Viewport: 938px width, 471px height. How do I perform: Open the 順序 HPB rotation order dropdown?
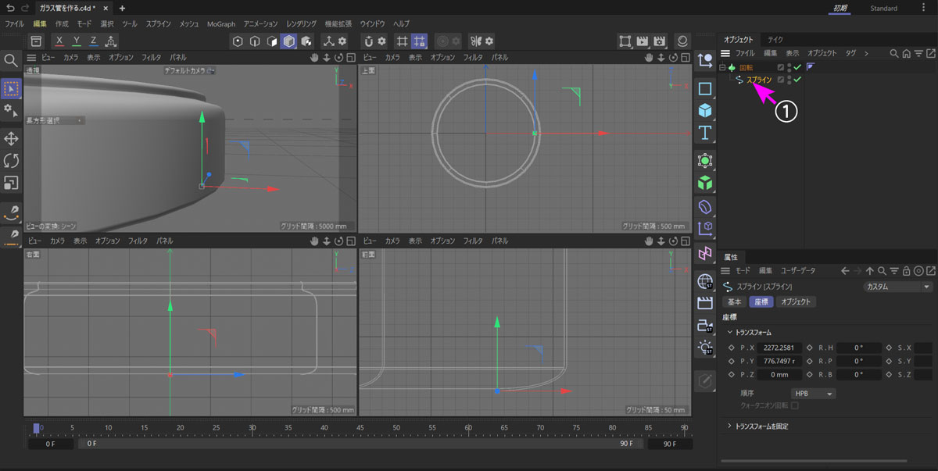tap(814, 394)
